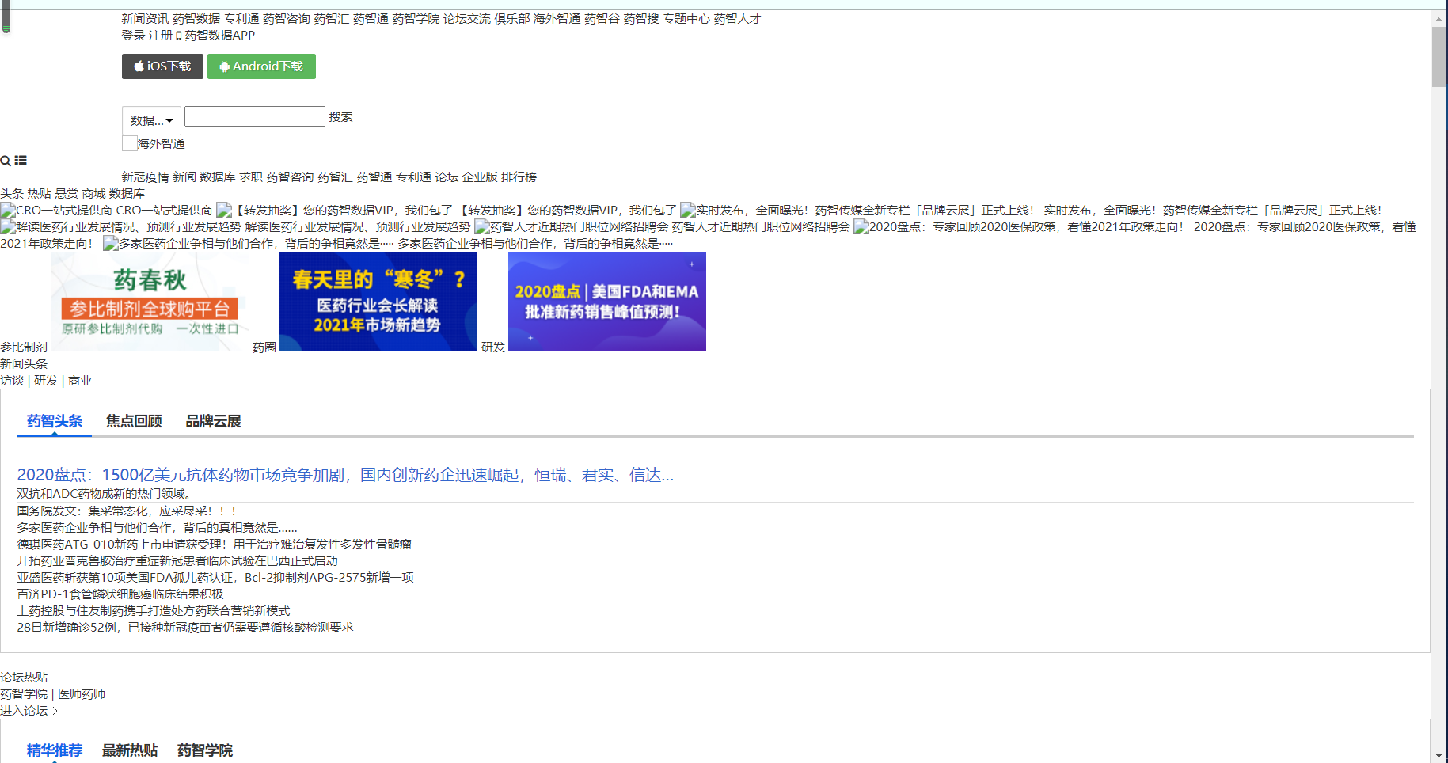Click the 2020盘点 美国FDA和EMA banner image
The height and width of the screenshot is (763, 1448).
(x=607, y=302)
